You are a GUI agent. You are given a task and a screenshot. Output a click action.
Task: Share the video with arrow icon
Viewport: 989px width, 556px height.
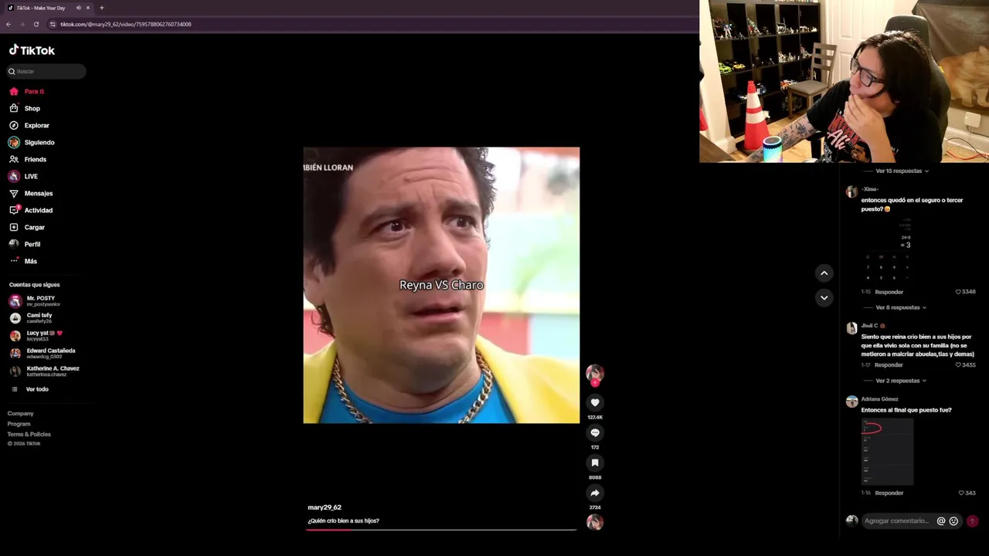595,493
